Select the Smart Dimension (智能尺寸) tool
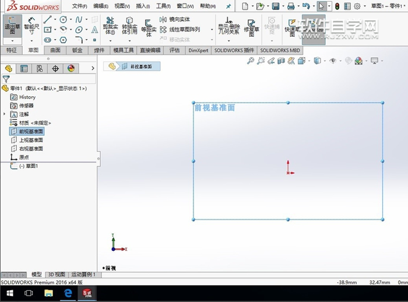This screenshot has width=408, height=302. click(x=31, y=26)
